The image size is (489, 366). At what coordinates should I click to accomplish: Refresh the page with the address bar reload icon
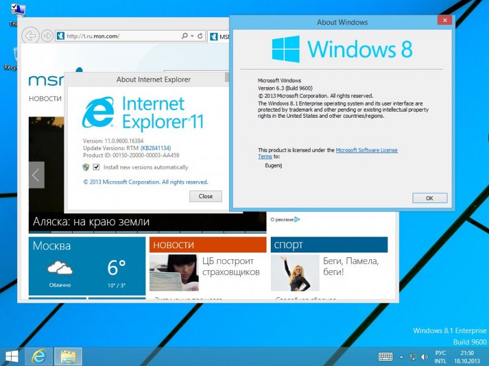[200, 36]
